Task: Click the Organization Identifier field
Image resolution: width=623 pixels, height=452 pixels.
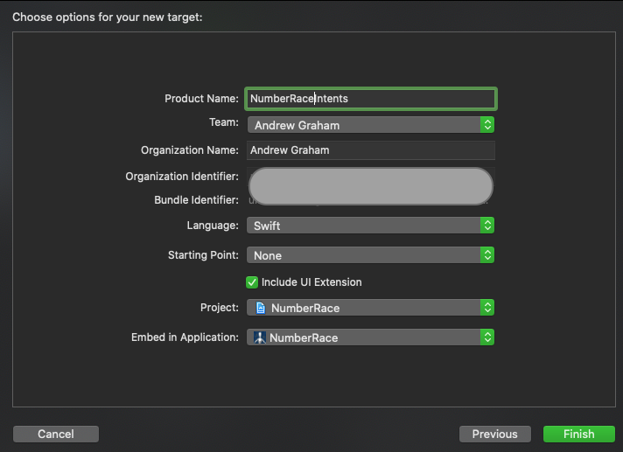Action: coord(371,177)
